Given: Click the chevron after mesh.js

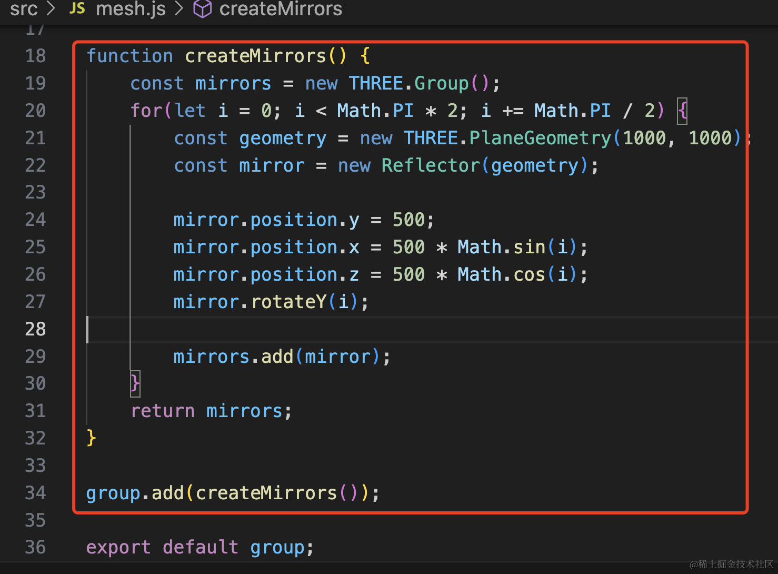Looking at the screenshot, I should [179, 8].
